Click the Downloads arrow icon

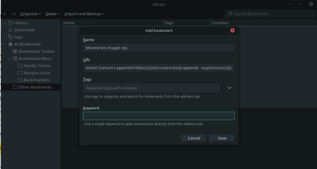click(10, 30)
